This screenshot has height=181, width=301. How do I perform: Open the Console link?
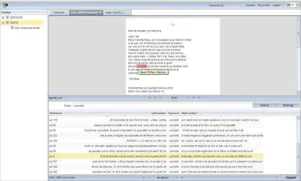tap(250, 5)
